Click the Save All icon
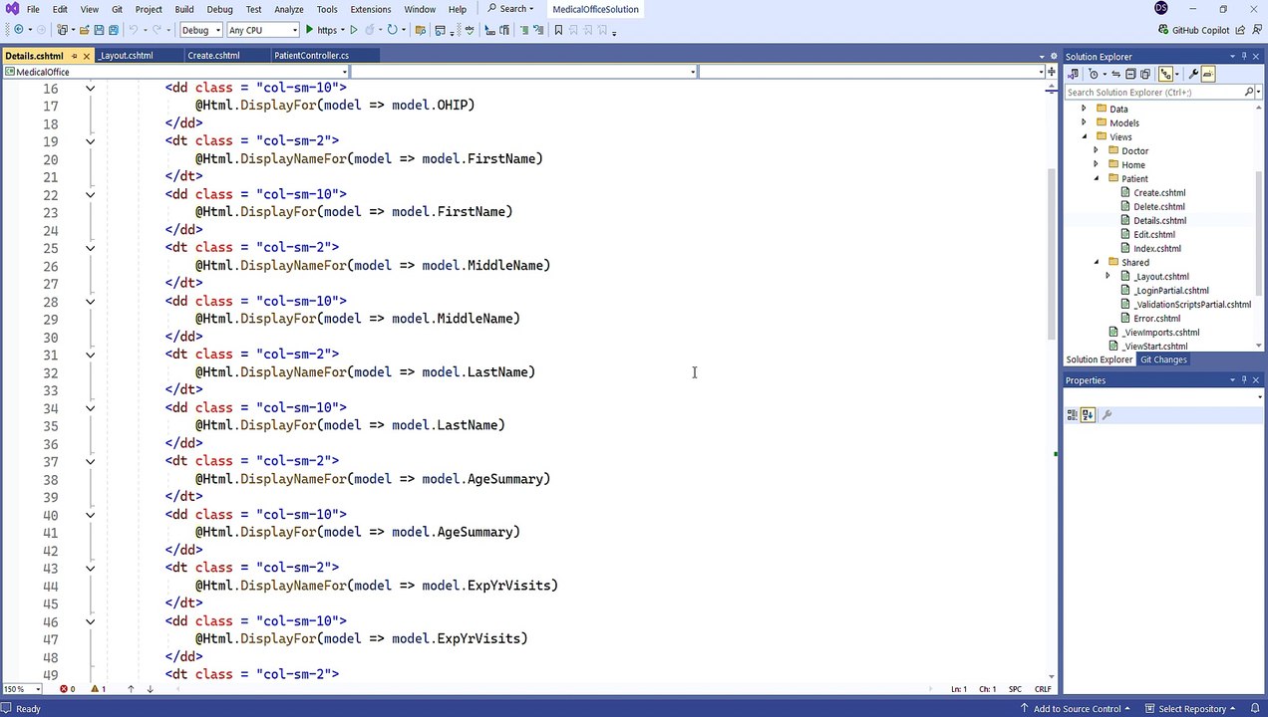The width and height of the screenshot is (1268, 717). click(x=114, y=30)
